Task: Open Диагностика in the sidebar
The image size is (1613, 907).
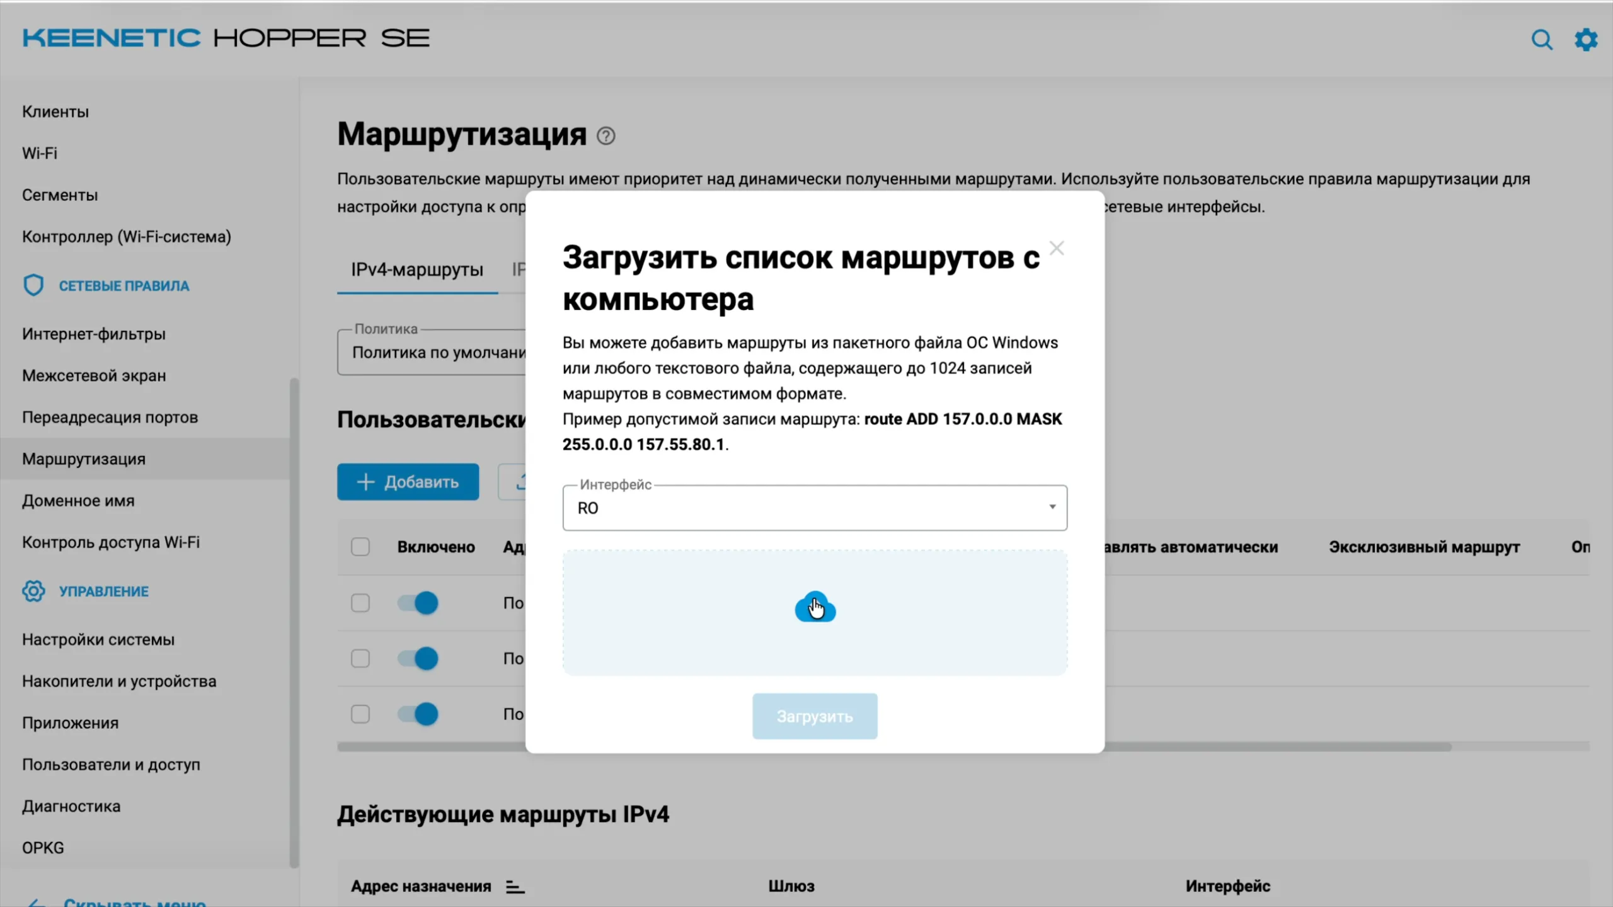Action: [71, 806]
